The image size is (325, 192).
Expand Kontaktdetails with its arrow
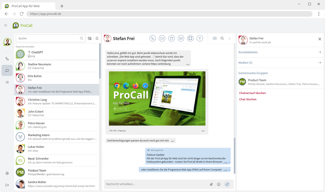(x=320, y=52)
